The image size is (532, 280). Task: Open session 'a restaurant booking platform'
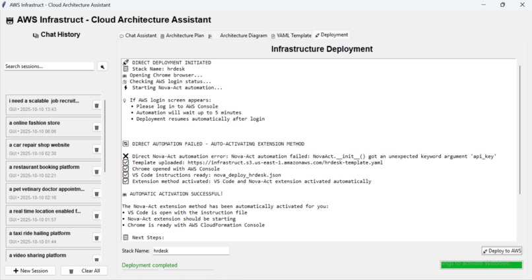point(50,171)
